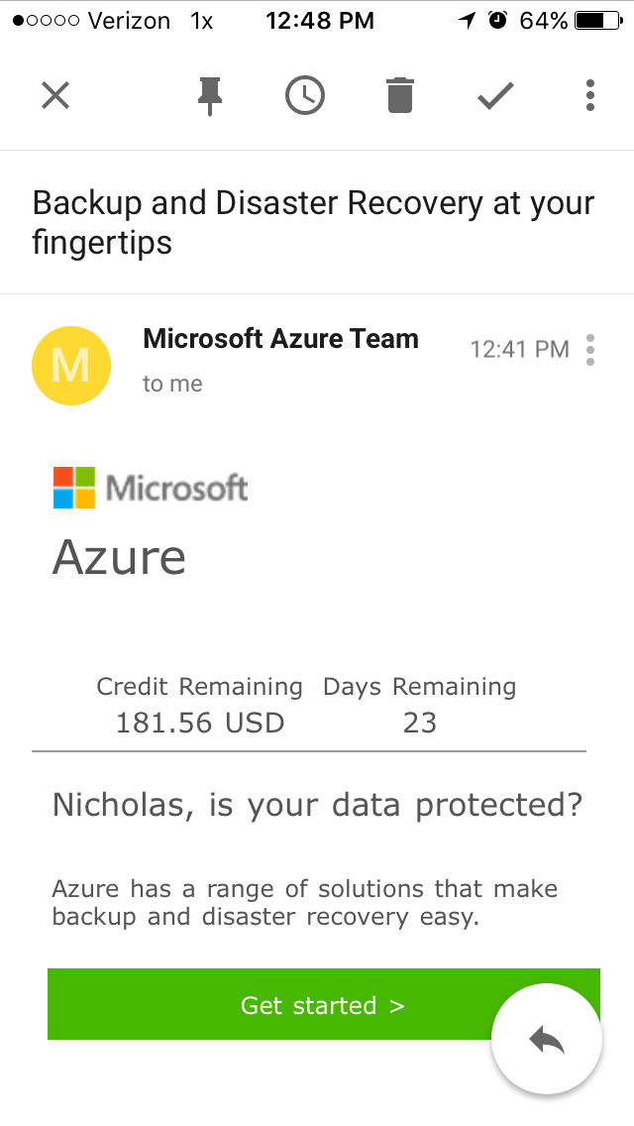Screen dimensions: 634x1126
Task: Delete the email using the trash icon
Action: tap(399, 96)
